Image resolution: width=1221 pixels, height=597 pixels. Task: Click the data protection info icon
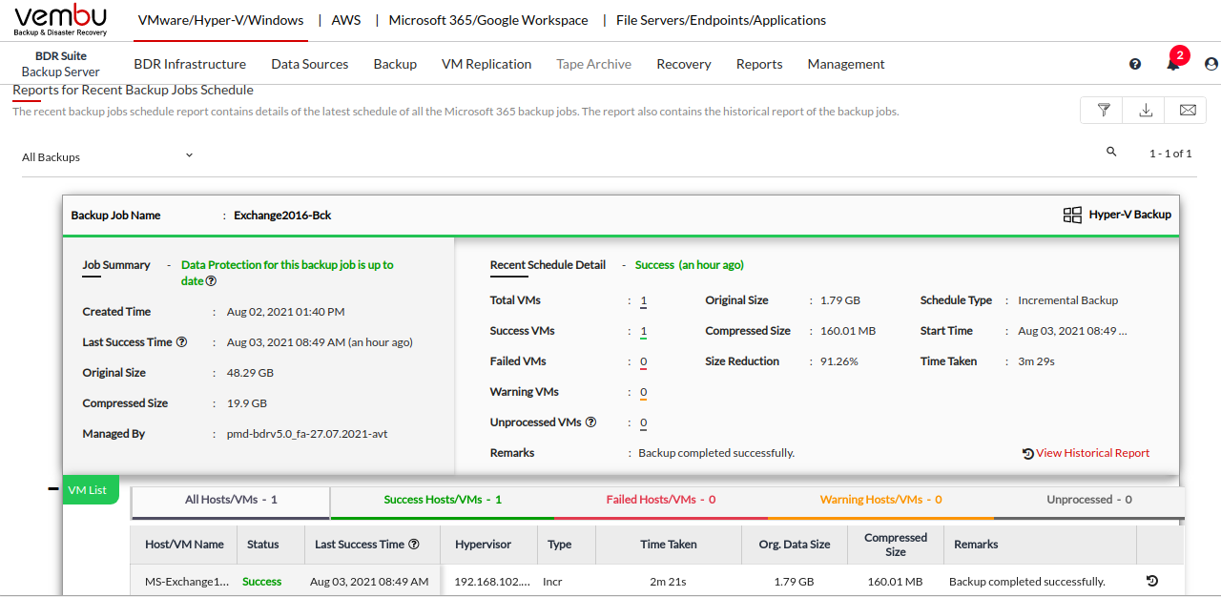click(x=211, y=281)
